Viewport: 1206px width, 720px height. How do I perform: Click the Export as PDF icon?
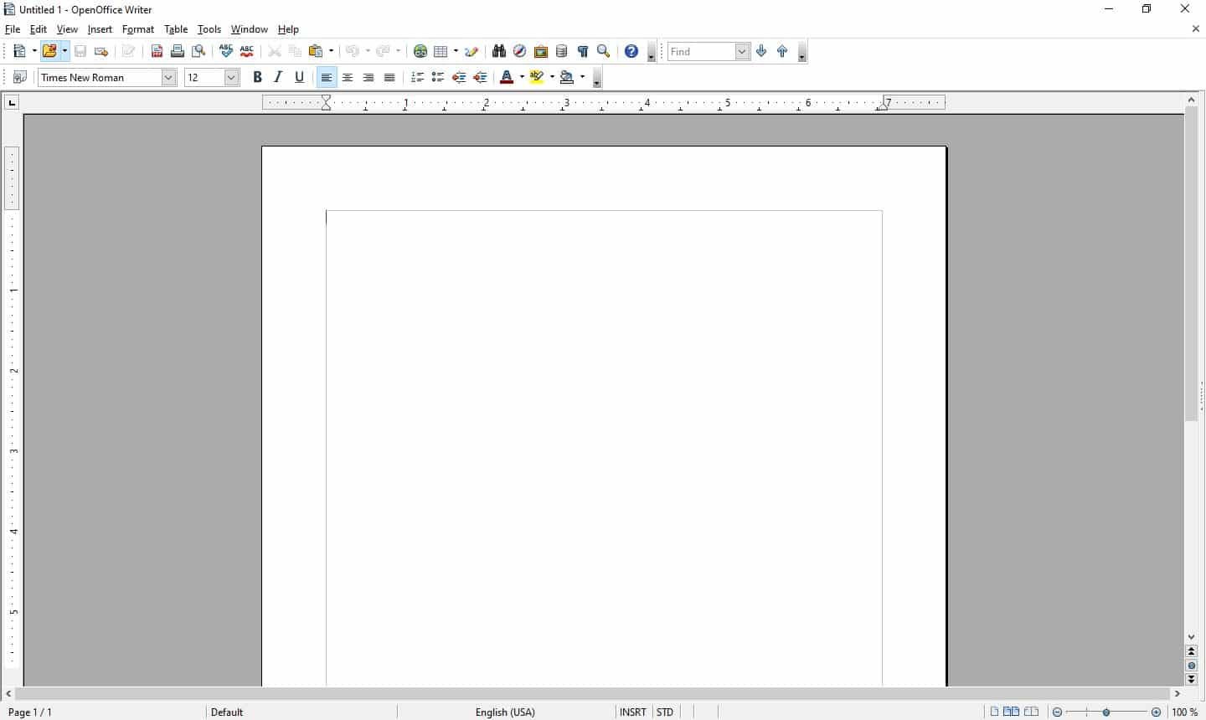pyautogui.click(x=157, y=52)
